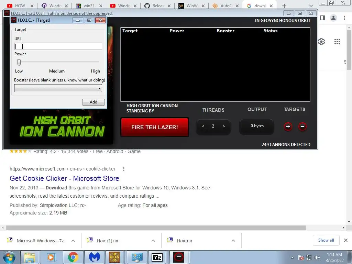The width and height of the screenshot is (352, 264).
Task: Open the three-dot menu beside microsoft.com result
Action: click(x=124, y=169)
